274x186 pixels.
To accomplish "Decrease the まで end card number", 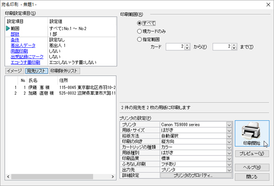I will pyautogui.click(x=234, y=49).
